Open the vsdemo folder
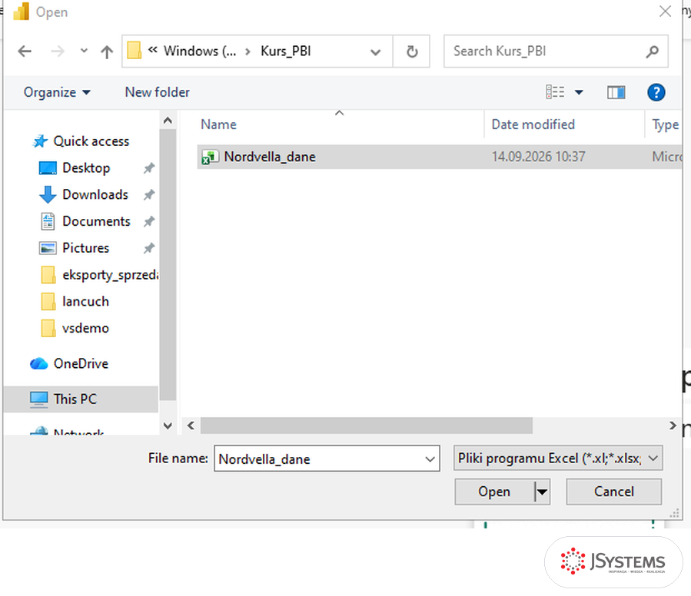 [85, 328]
